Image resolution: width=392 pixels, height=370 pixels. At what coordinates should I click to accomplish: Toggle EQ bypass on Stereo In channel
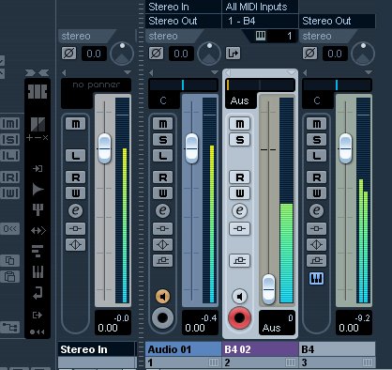(x=75, y=244)
